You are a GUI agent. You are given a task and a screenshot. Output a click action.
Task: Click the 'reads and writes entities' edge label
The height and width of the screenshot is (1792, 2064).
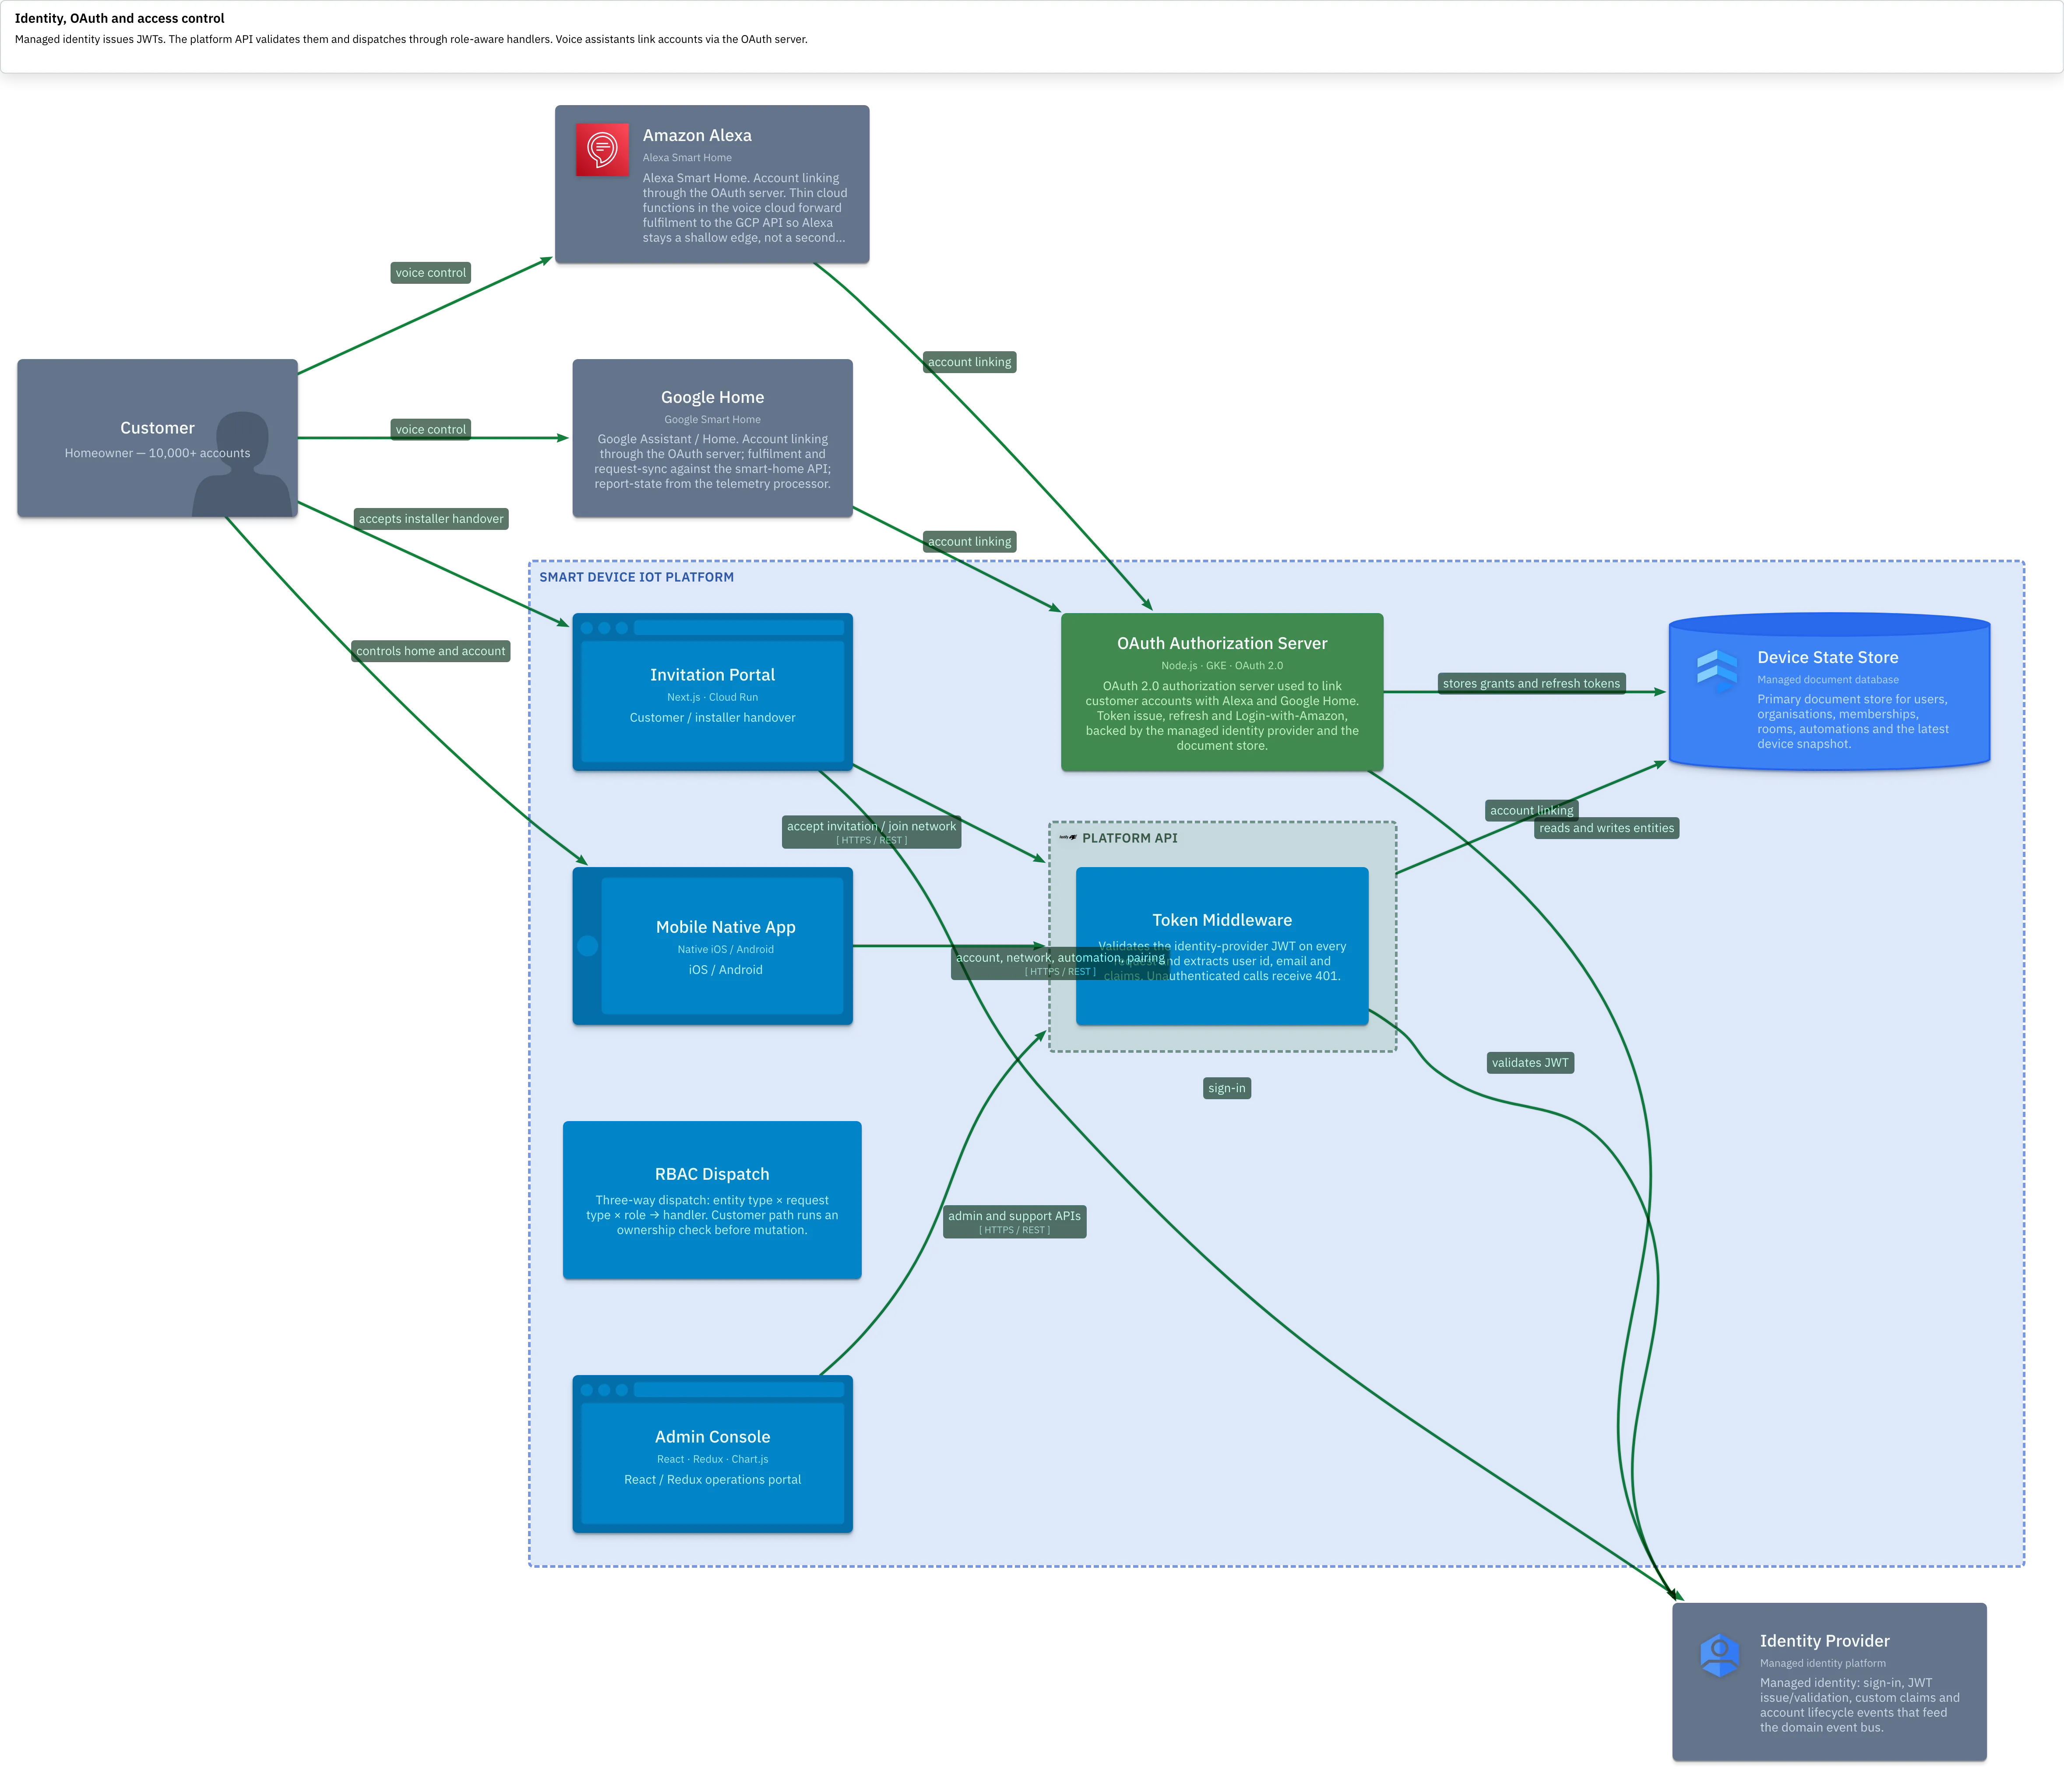(1606, 828)
